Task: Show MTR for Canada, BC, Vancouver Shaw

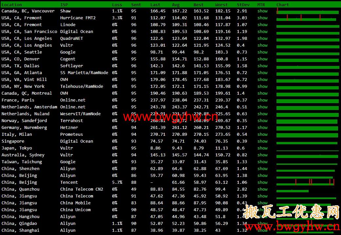Action: 262,11
